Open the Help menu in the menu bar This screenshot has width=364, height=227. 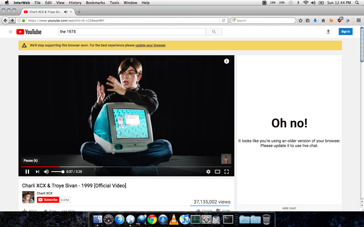point(146,3)
